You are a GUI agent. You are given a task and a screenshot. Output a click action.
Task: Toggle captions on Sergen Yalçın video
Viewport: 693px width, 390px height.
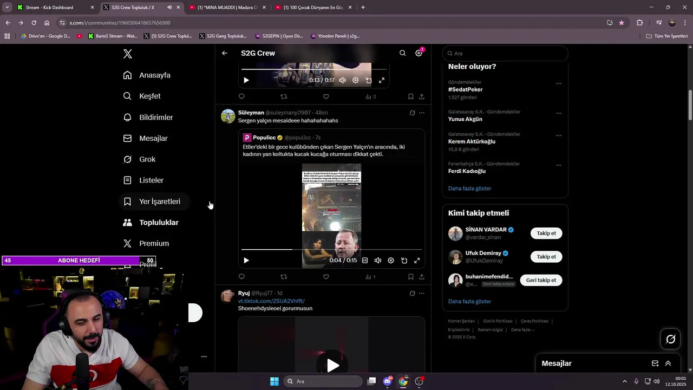tap(365, 261)
